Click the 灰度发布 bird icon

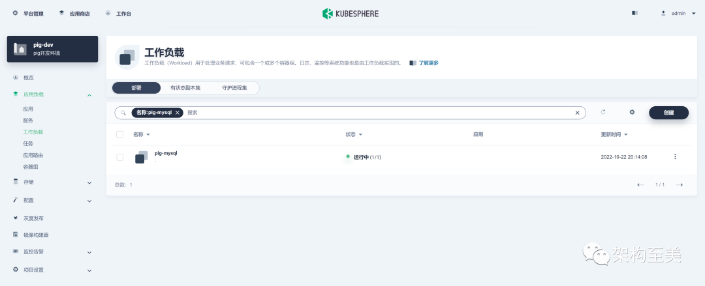(x=15, y=218)
